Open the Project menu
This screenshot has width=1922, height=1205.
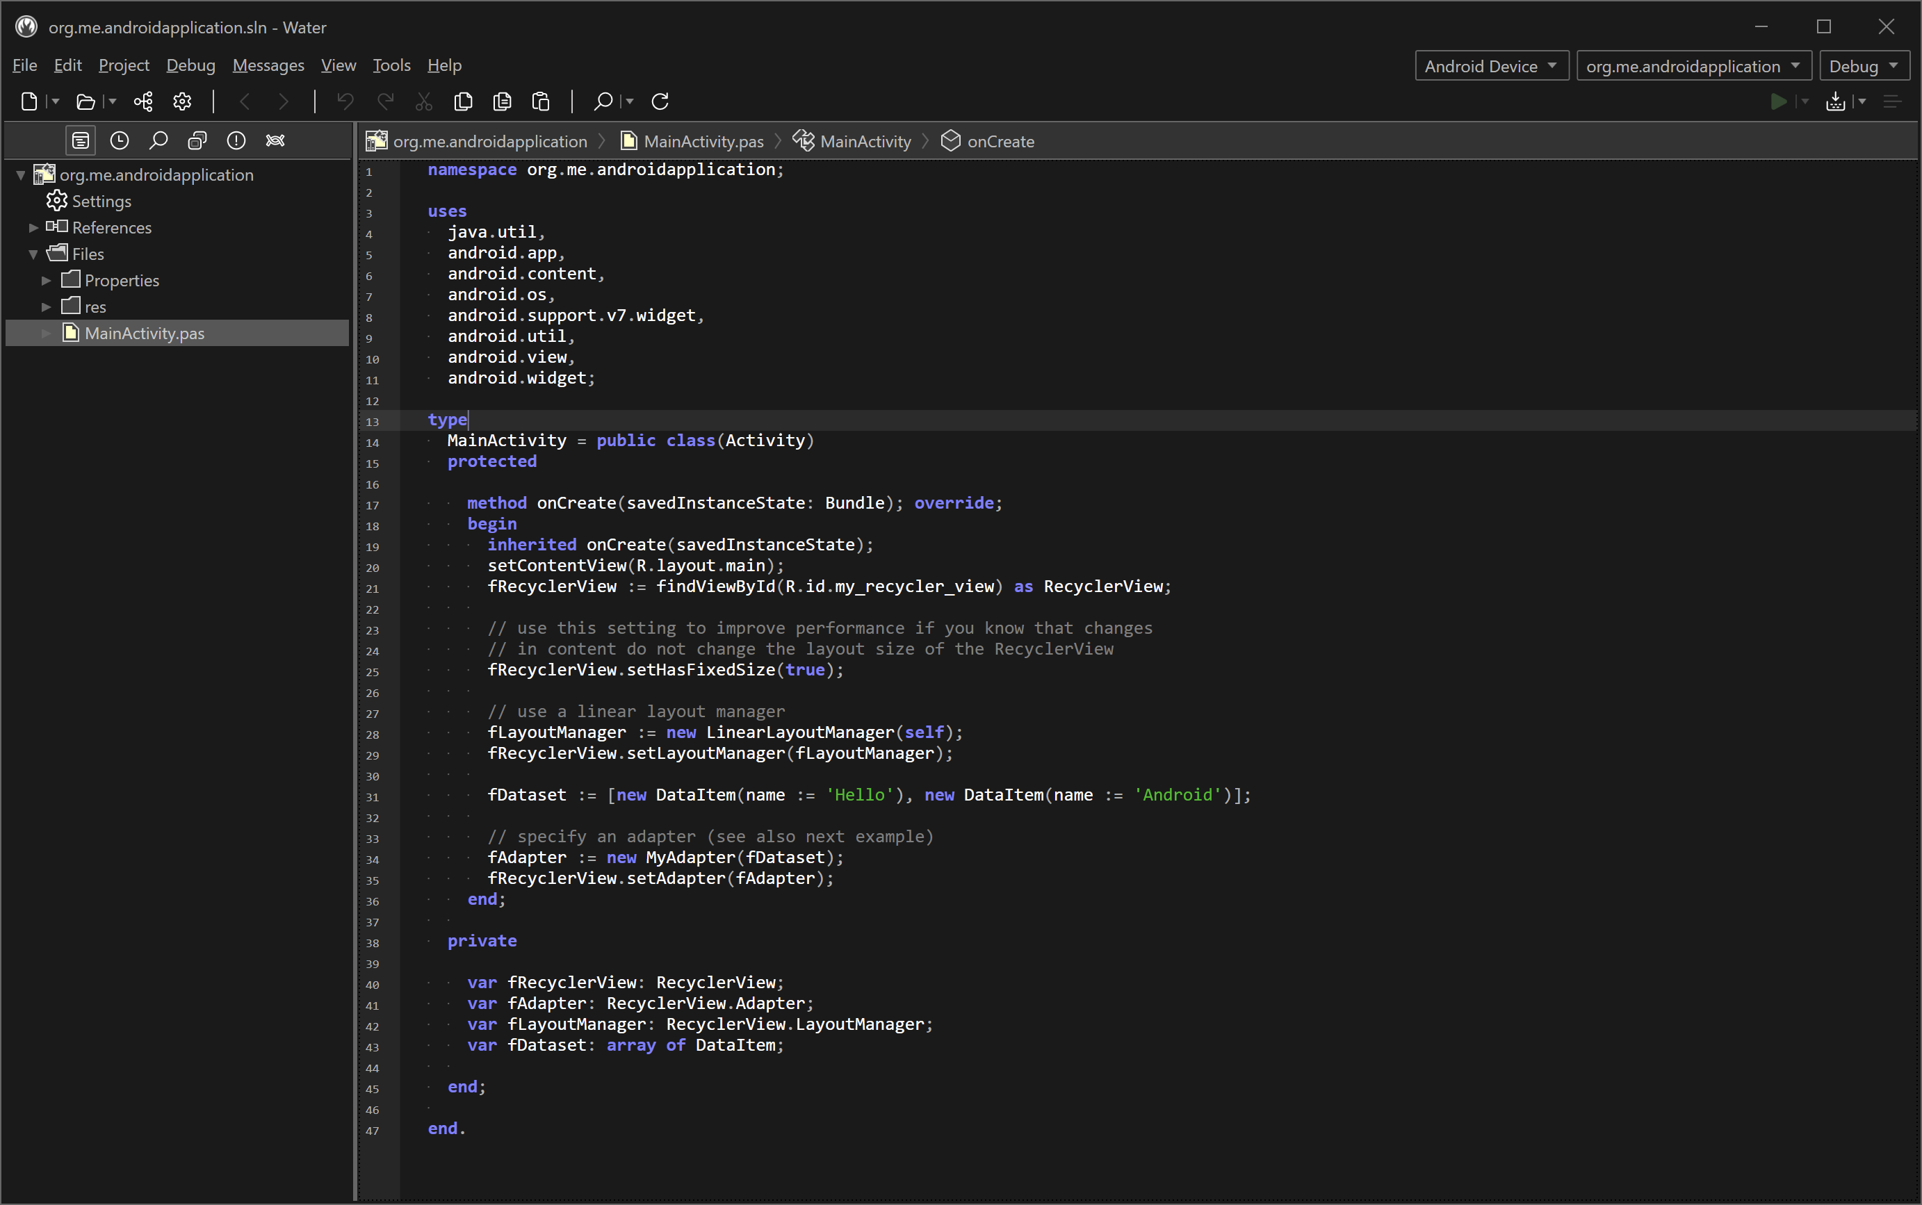click(124, 65)
